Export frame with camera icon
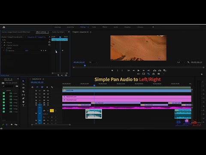The width and height of the screenshot is (206, 155). pyautogui.click(x=159, y=74)
